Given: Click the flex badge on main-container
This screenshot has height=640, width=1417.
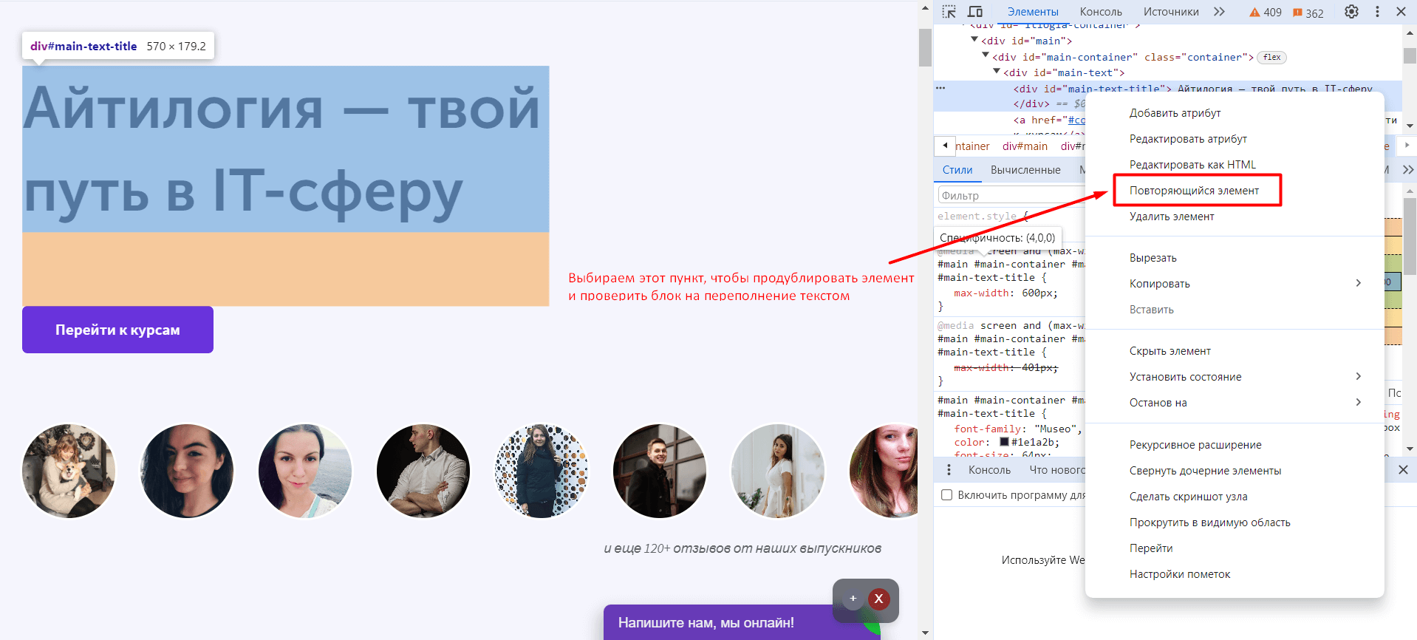Looking at the screenshot, I should [1271, 57].
